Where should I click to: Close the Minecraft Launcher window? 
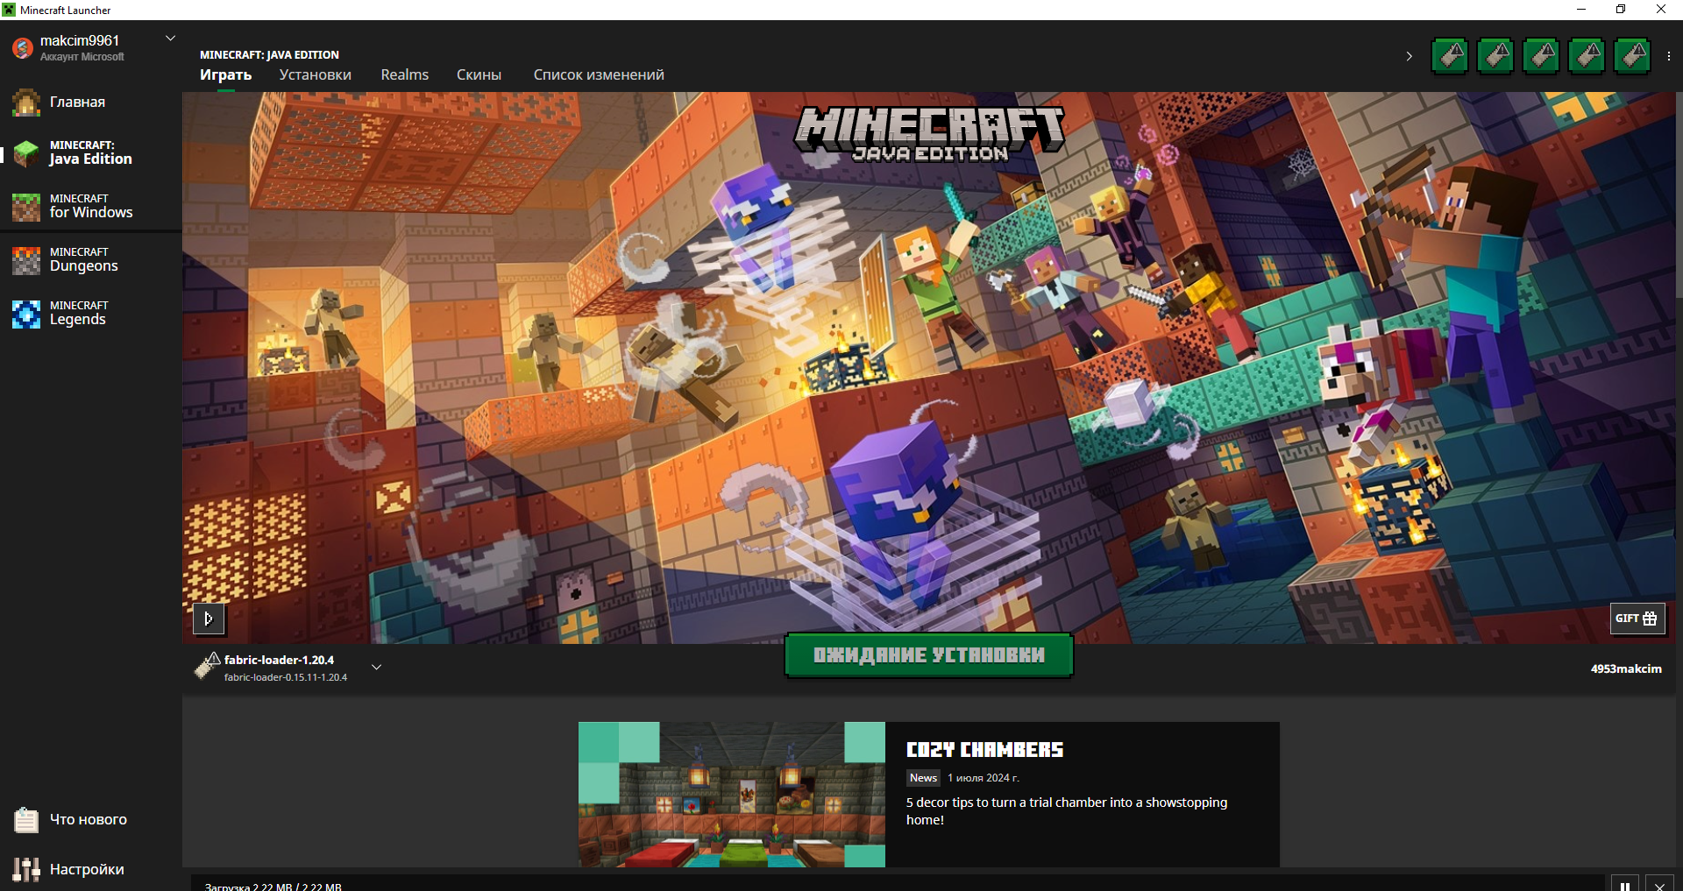point(1661,10)
